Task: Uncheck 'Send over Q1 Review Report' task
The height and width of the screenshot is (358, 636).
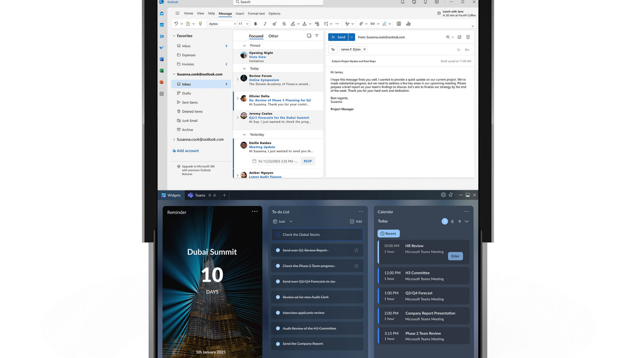Action: [x=278, y=250]
